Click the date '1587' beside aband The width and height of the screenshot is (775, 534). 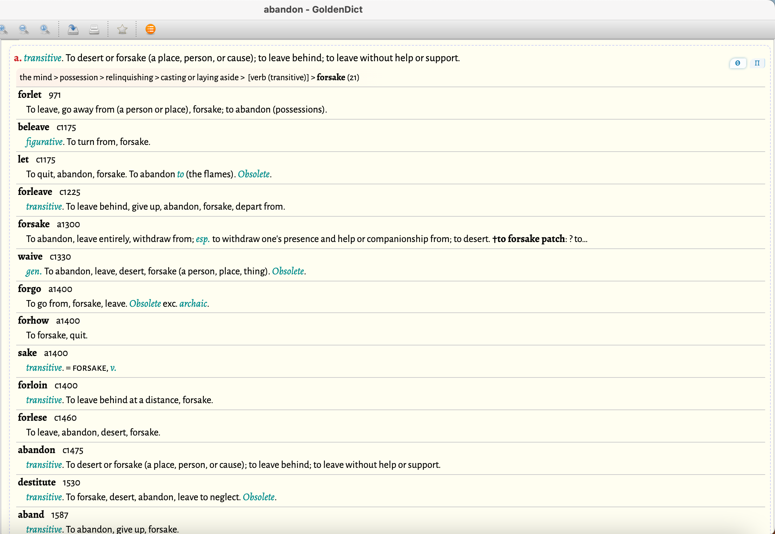tap(60, 515)
